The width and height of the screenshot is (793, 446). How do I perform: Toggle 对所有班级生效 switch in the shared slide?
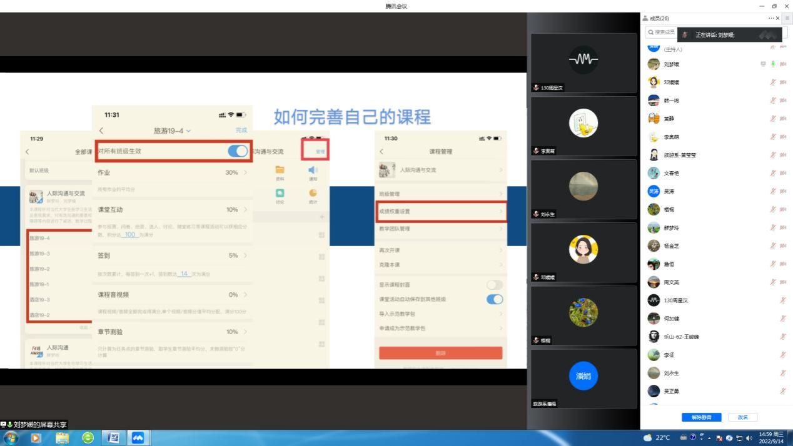point(238,151)
